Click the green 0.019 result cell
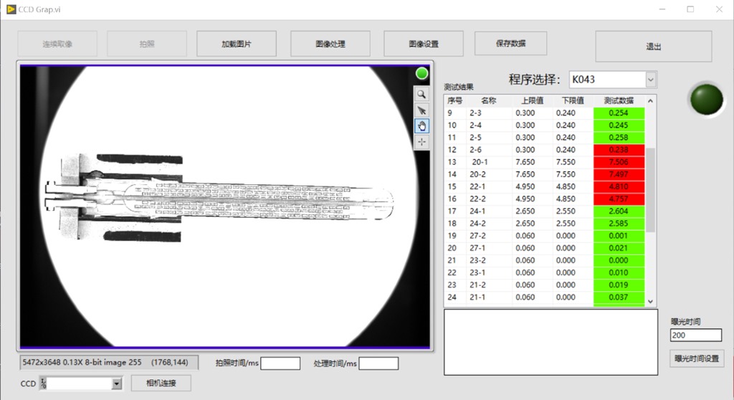This screenshot has height=400, width=734. pyautogui.click(x=619, y=285)
